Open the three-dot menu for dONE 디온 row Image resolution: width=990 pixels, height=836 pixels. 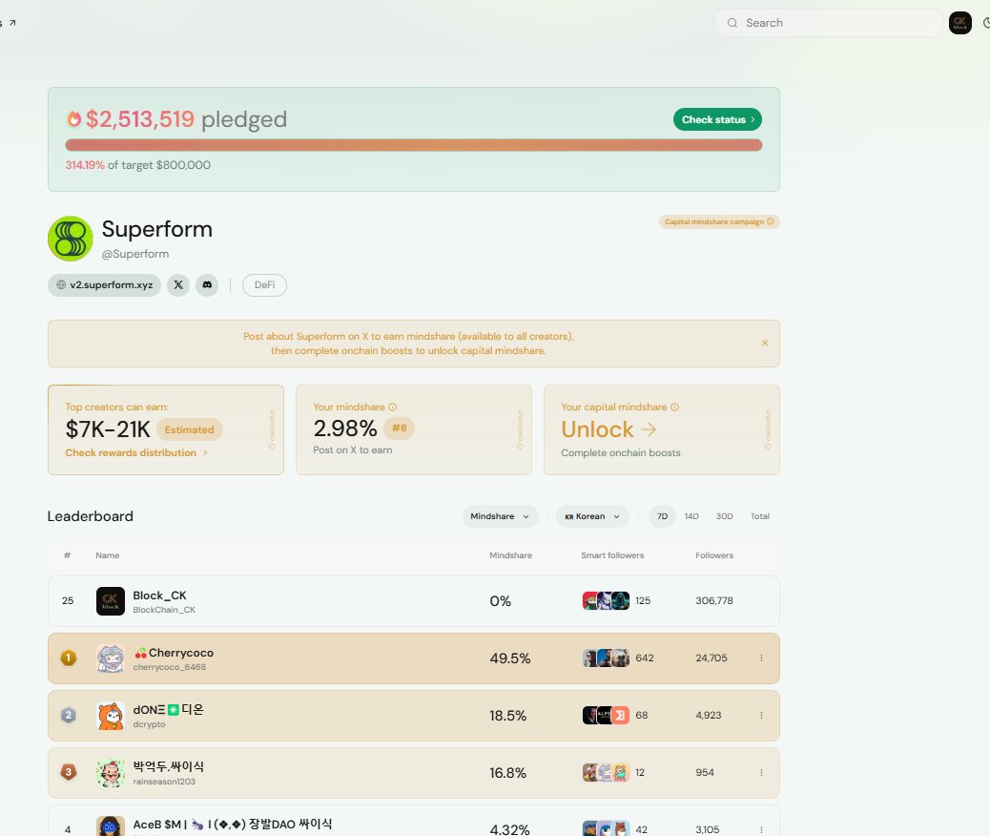click(x=761, y=716)
